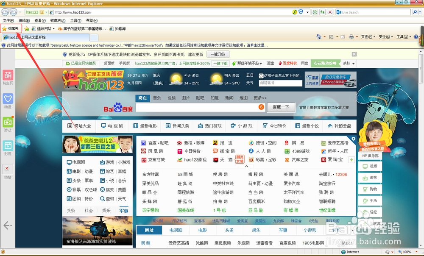Open the 苏宁易购 green link
Screen dimensions: 424x256
(151, 210)
